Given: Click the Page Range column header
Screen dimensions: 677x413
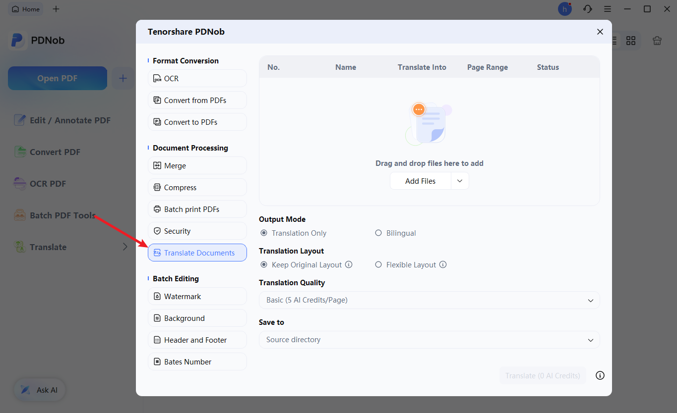Looking at the screenshot, I should [488, 67].
